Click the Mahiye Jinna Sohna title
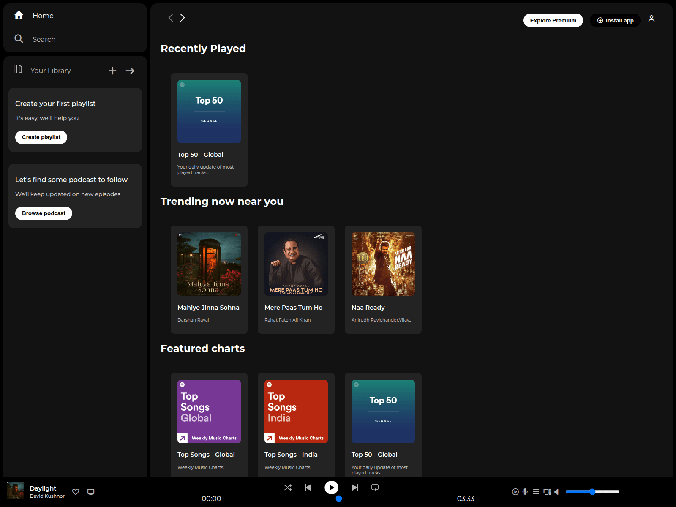 point(208,308)
